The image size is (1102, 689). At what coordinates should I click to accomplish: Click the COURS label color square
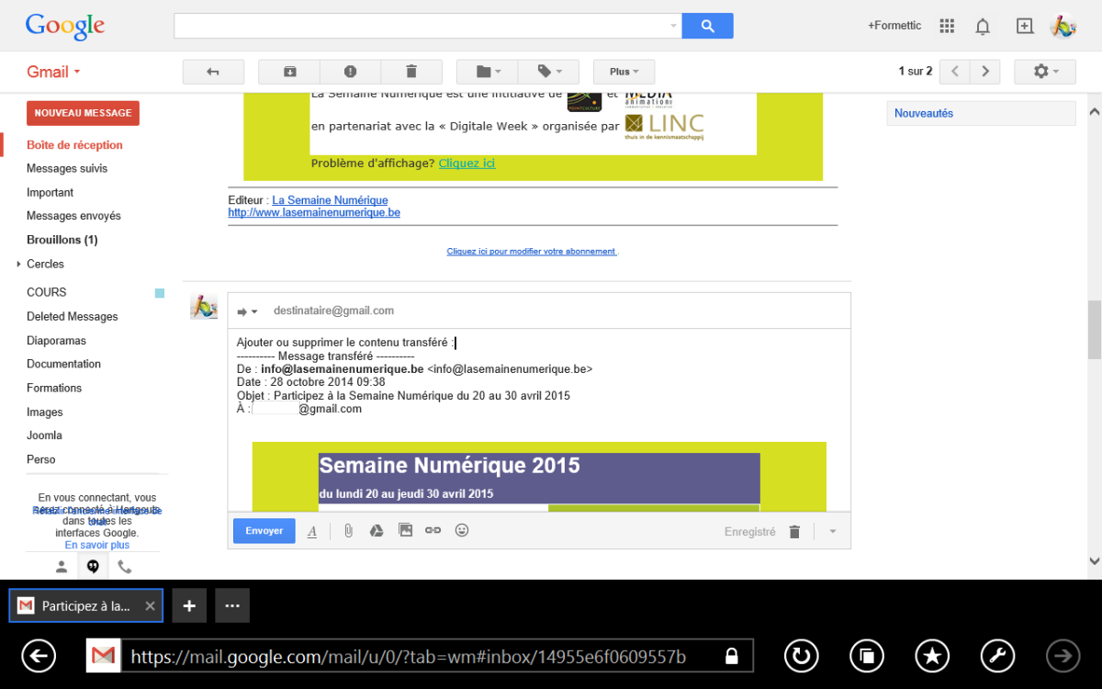(160, 293)
